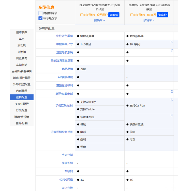Expand 换辆车 dropdown for Audi Q5L
This screenshot has height=191, width=178.
[149, 20]
